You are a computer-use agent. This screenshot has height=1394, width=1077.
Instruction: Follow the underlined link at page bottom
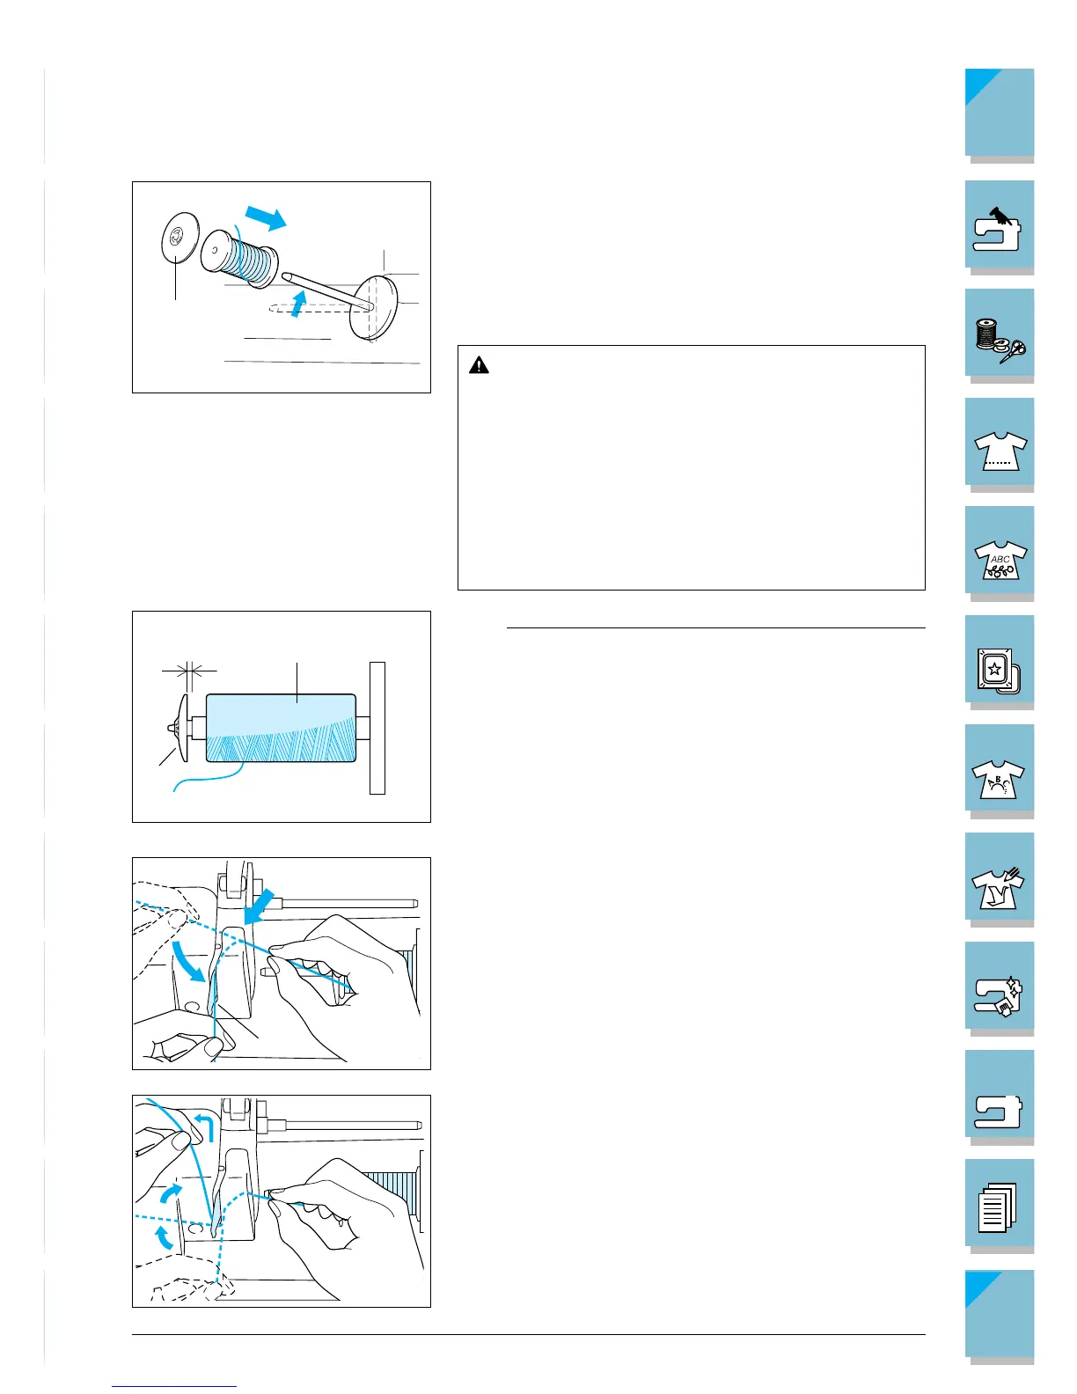[x=174, y=1386]
